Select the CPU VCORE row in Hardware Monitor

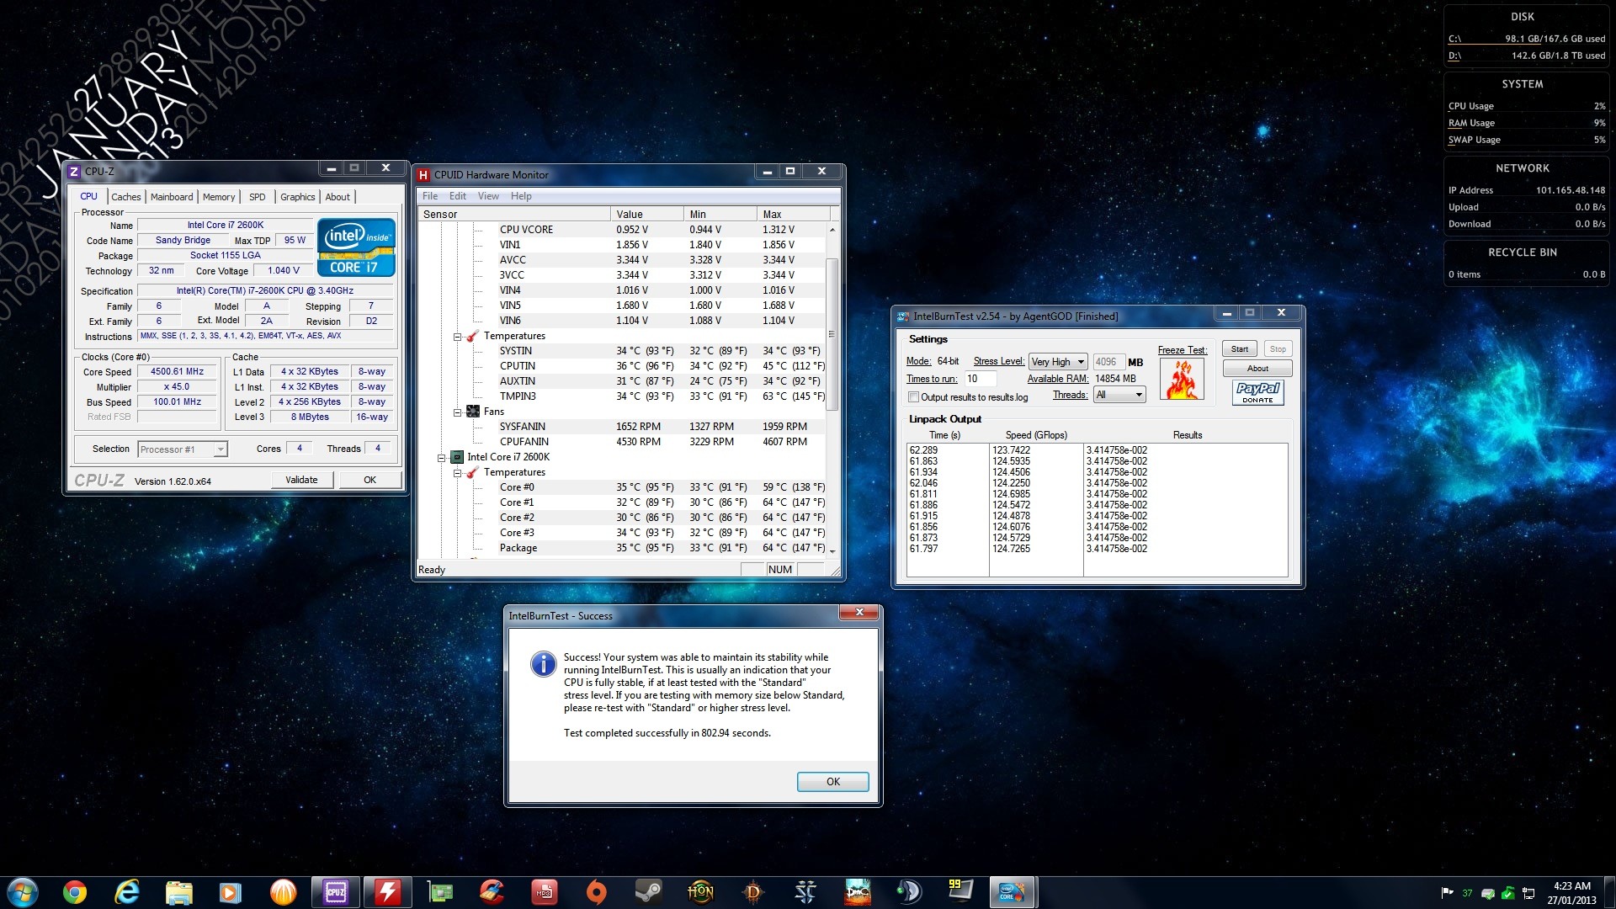[622, 230]
